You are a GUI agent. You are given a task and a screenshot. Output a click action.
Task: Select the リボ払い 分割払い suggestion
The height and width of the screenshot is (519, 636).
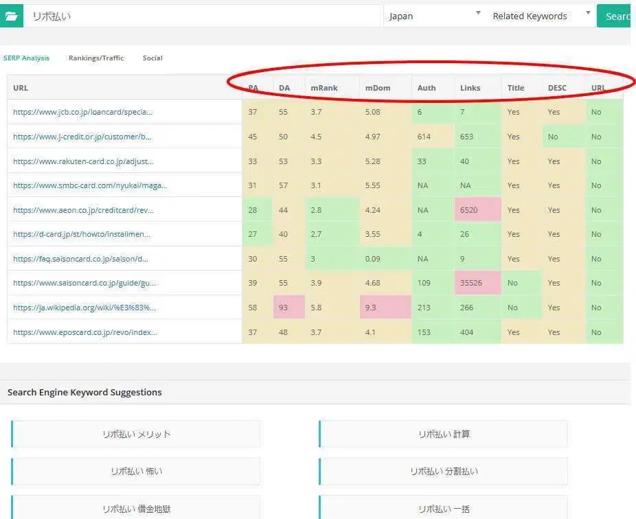click(444, 472)
